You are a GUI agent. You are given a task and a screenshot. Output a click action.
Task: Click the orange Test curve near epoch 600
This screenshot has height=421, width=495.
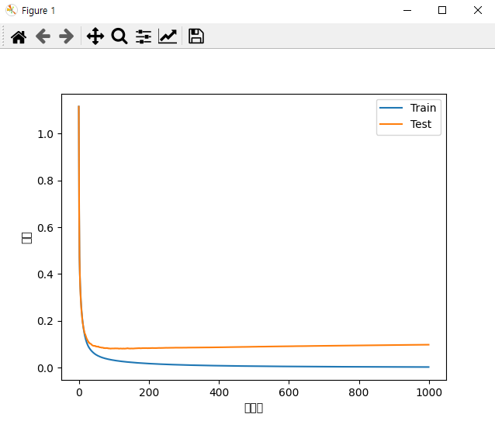click(289, 347)
